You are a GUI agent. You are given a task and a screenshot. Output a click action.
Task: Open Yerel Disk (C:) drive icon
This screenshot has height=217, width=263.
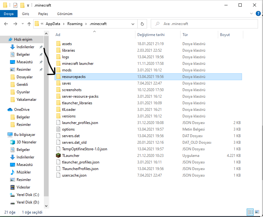click(13, 195)
